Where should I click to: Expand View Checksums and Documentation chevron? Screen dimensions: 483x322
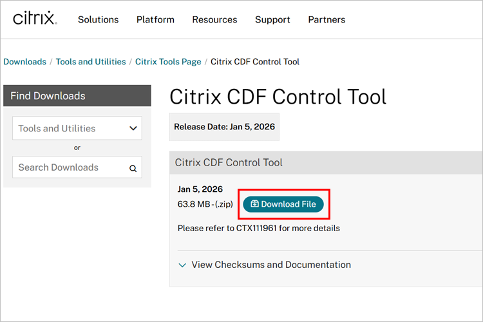[x=182, y=265]
